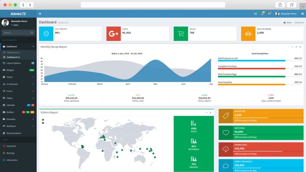This screenshot has height=172, width=306.
Task: Click the browser tabs overview icon
Action: (292, 5)
